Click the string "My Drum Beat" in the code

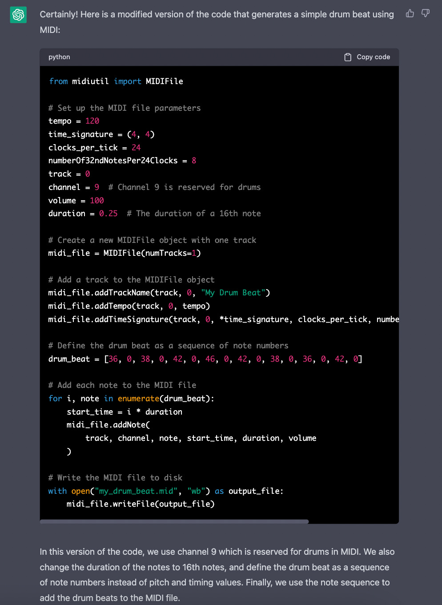233,293
